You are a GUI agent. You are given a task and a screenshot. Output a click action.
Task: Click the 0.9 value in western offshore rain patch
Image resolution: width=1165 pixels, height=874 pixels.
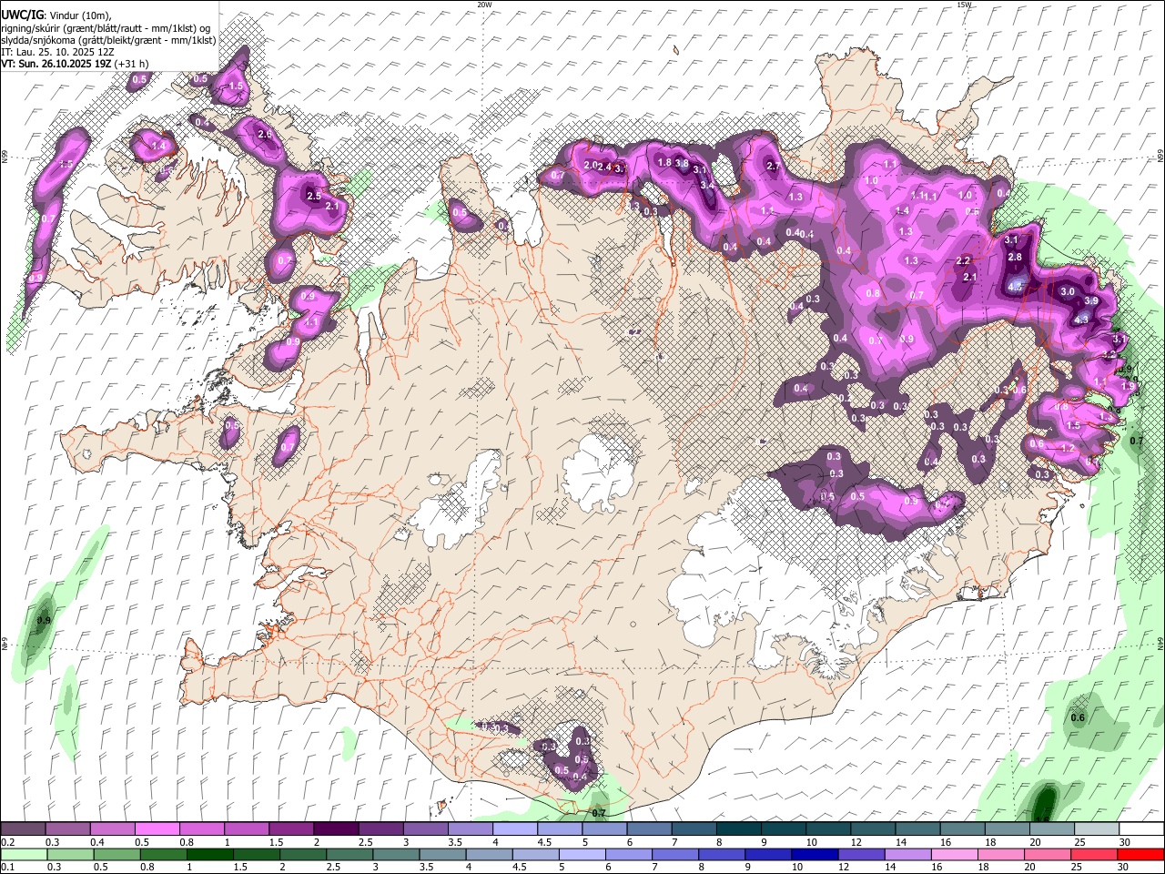click(x=43, y=621)
